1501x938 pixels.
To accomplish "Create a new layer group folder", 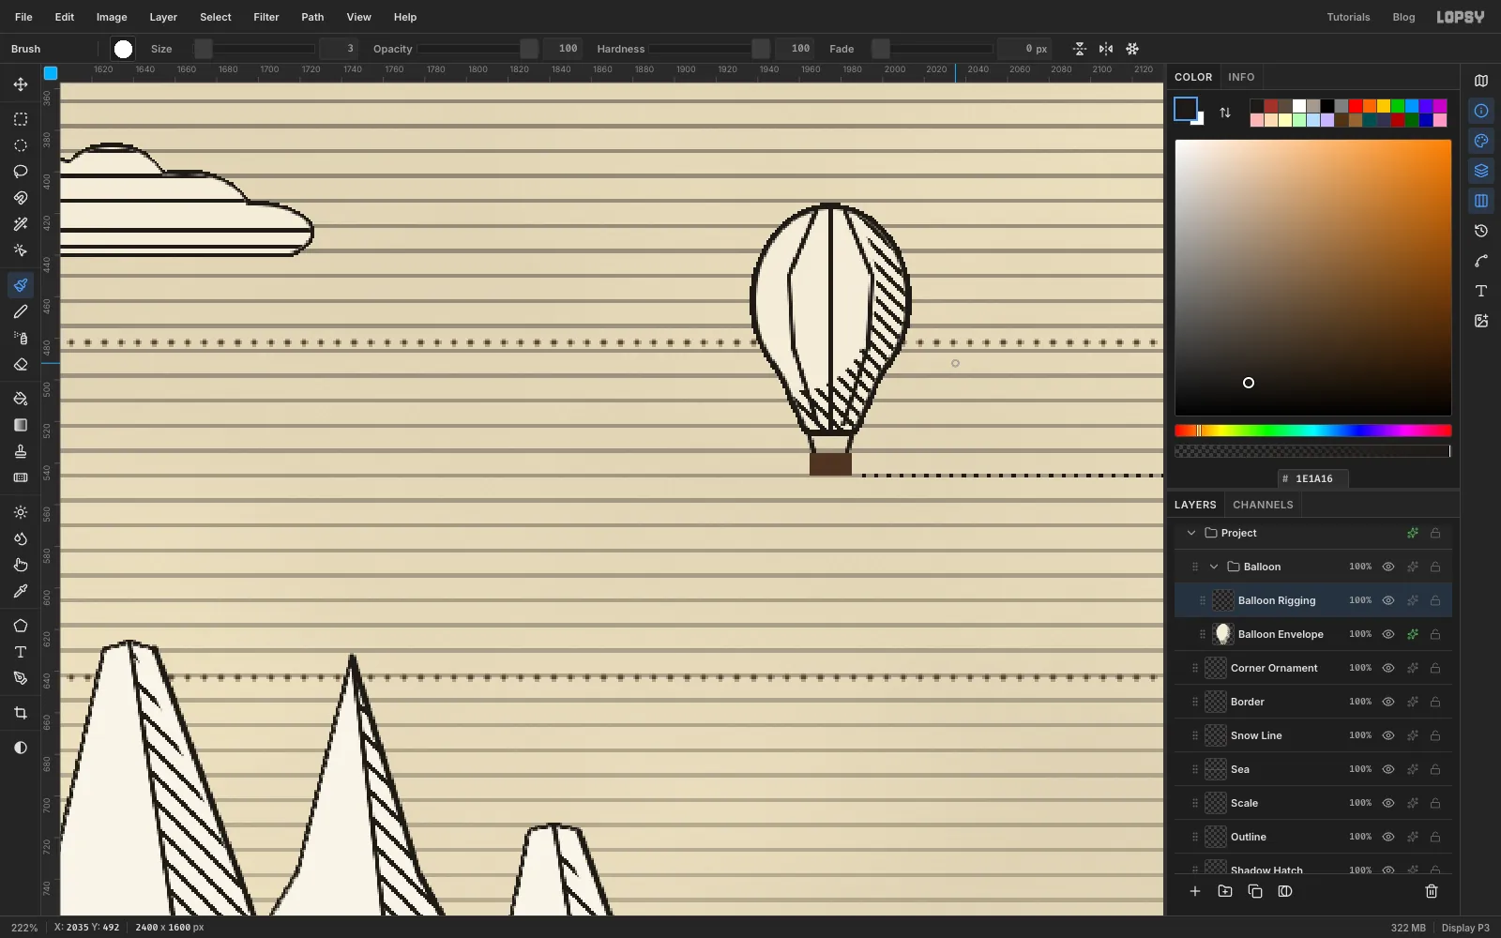I will tap(1225, 891).
